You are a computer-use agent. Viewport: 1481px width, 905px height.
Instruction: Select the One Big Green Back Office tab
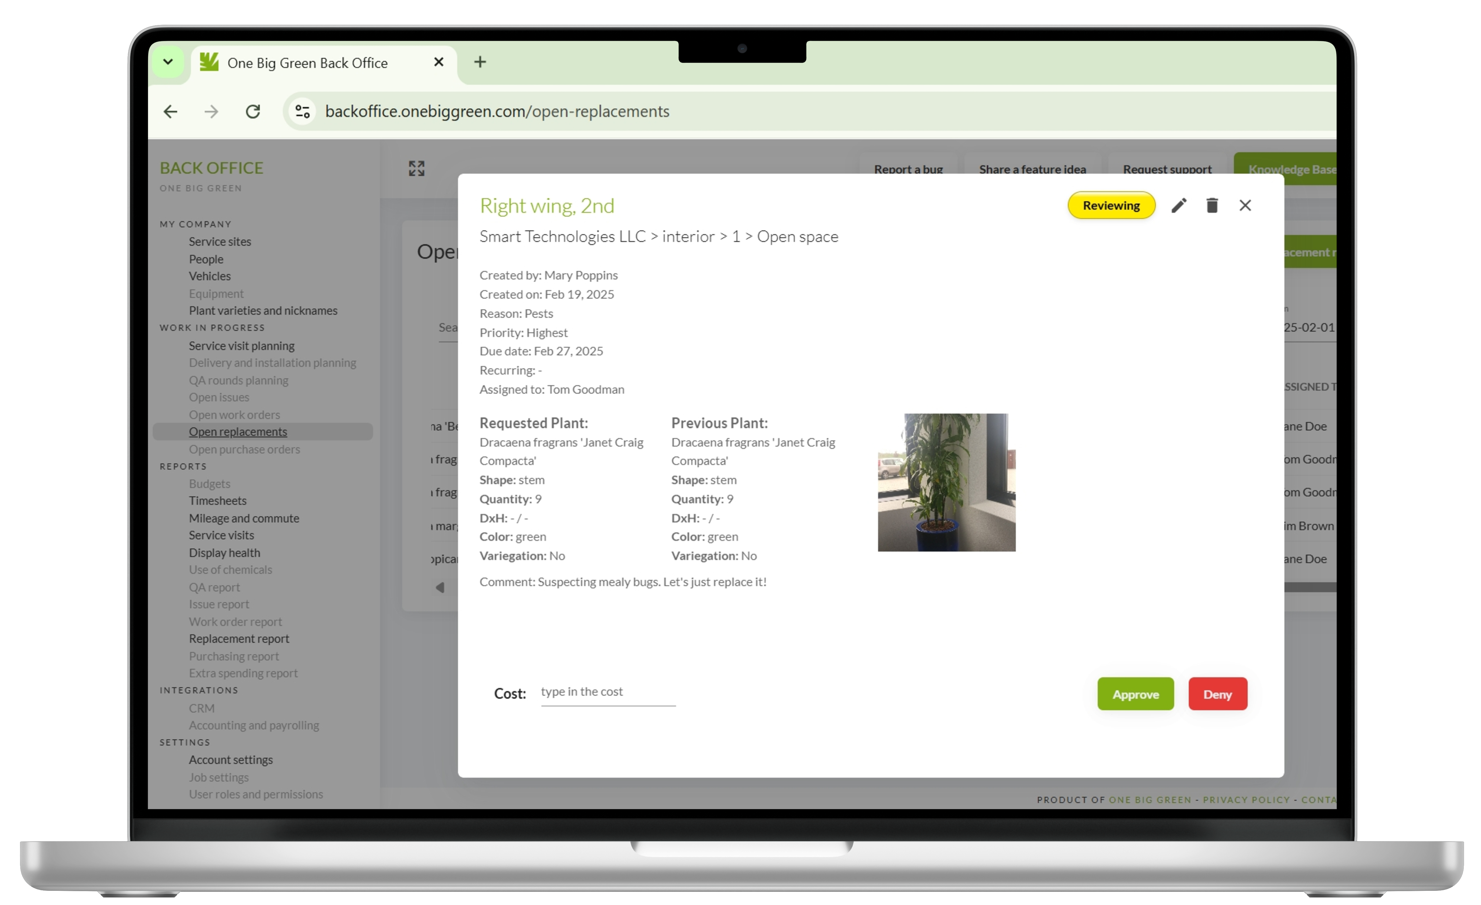click(325, 63)
